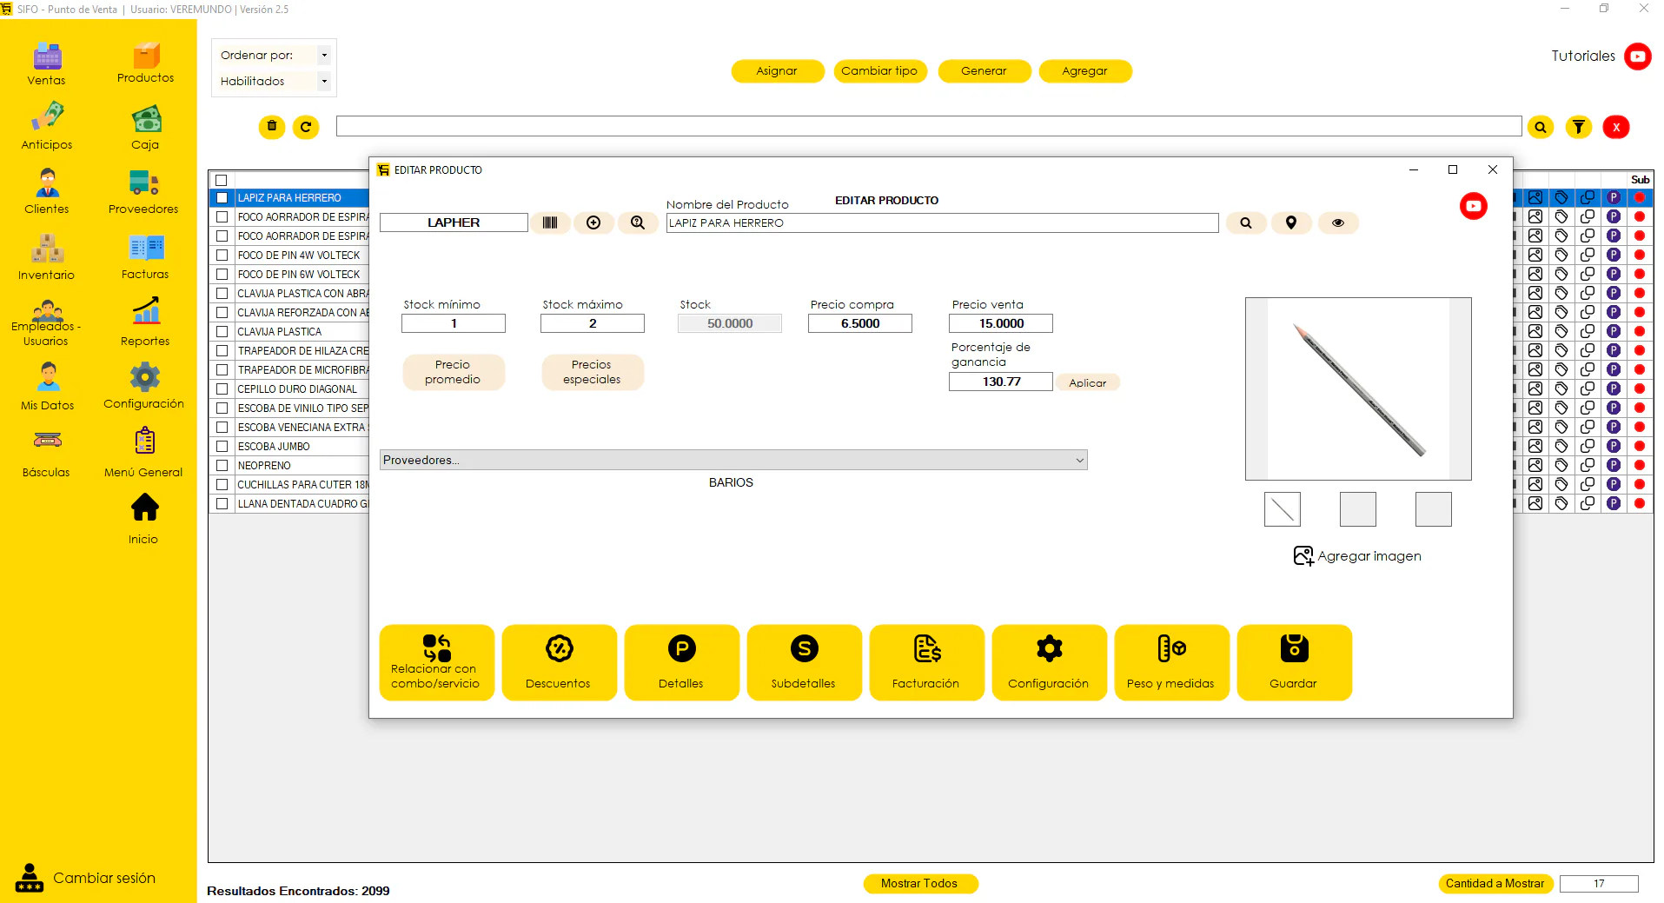This screenshot has height=903, width=1664.
Task: Open the Detalles section
Action: [681, 662]
